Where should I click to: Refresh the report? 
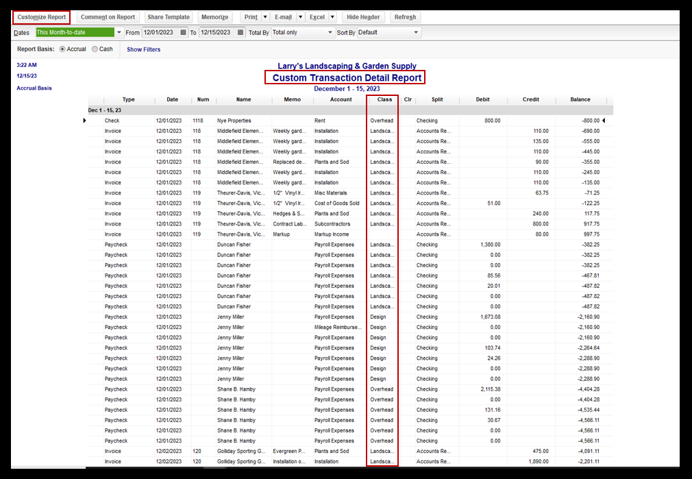point(405,17)
